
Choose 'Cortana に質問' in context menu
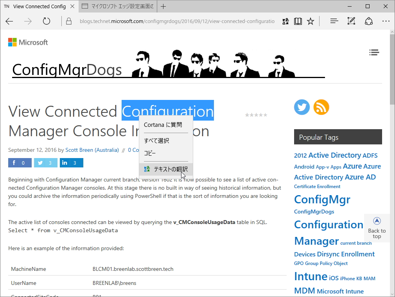click(166, 125)
